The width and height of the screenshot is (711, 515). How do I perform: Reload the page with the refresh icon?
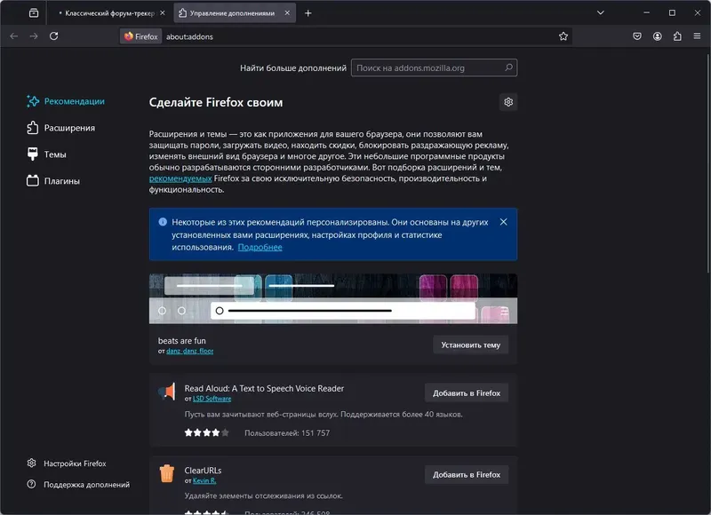[x=55, y=36]
